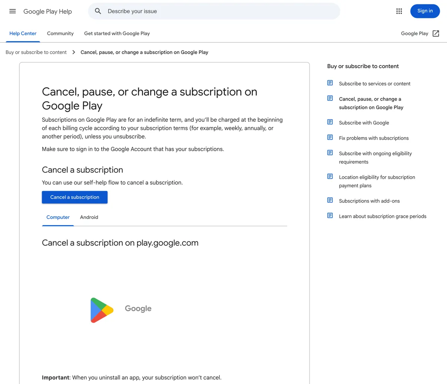447x384 pixels.
Task: Click document icon beside Fix problems with subscriptions
Action: coord(330,137)
